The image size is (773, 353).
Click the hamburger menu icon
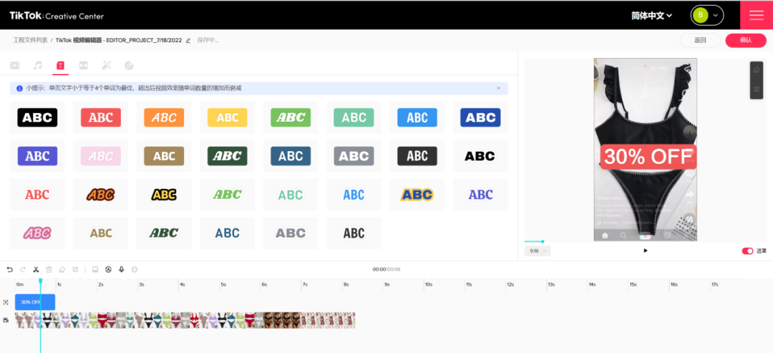pos(756,15)
